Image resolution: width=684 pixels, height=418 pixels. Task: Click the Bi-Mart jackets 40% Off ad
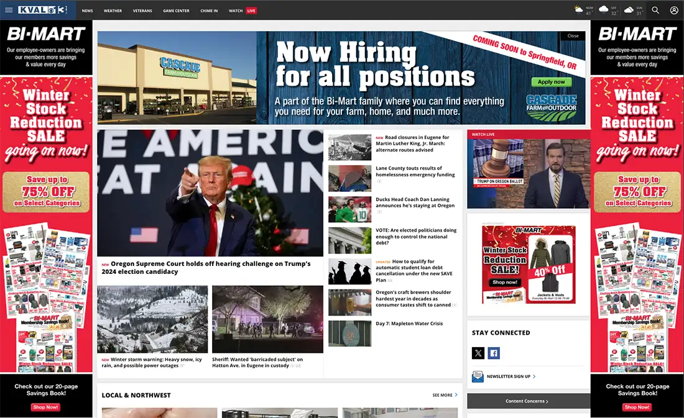coord(529,265)
